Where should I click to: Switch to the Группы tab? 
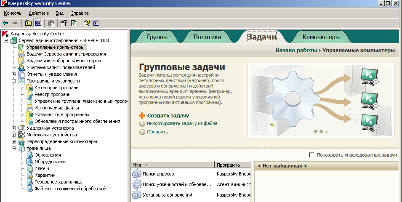pos(157,37)
